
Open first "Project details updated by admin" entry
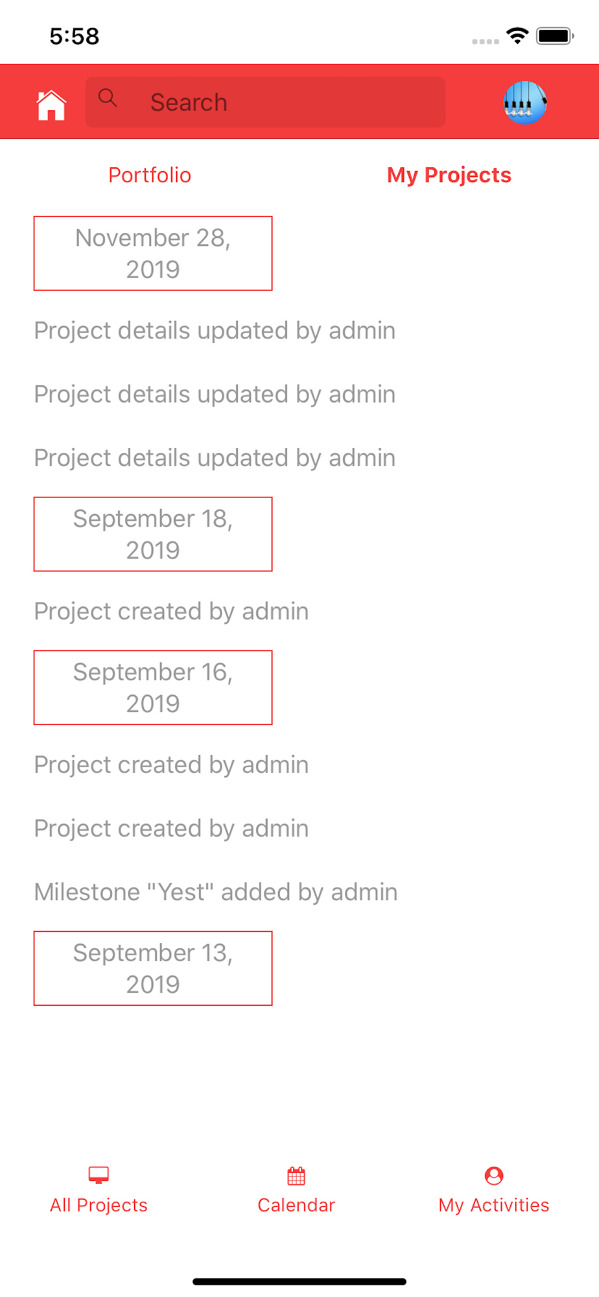click(215, 331)
